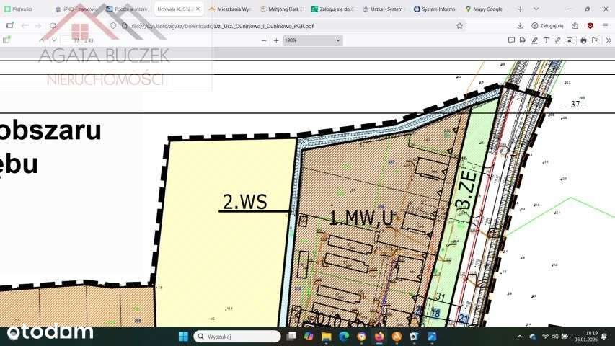Switch to the Ustka - System tab
The height and width of the screenshot is (346, 615).
pyautogui.click(x=384, y=9)
